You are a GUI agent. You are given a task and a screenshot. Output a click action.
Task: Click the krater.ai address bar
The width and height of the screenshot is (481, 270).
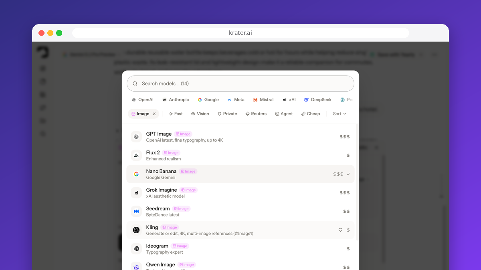click(x=240, y=33)
